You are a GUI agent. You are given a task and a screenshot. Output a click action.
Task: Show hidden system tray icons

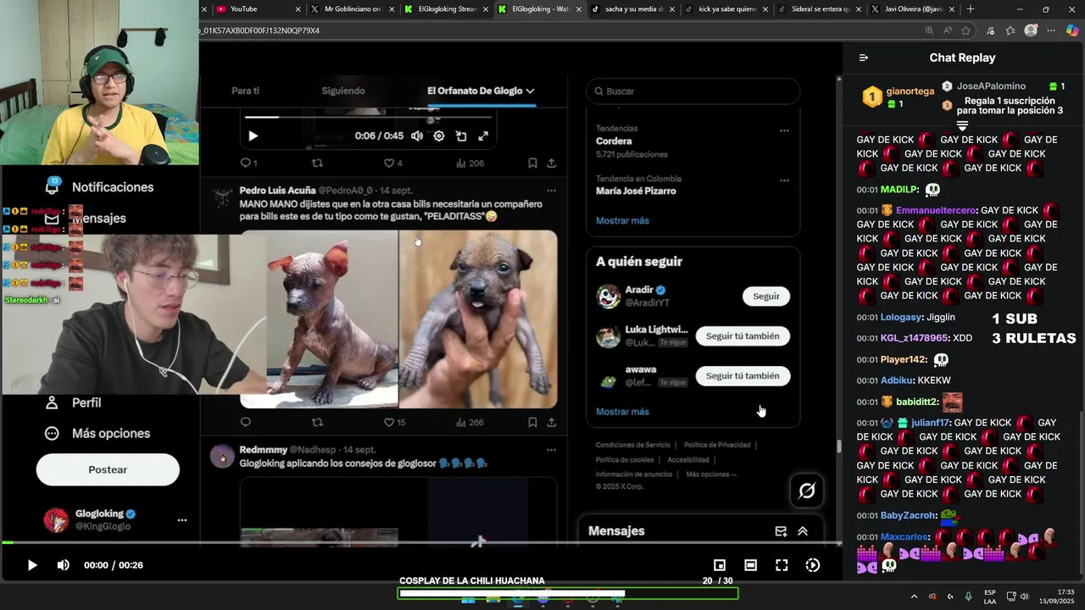(914, 596)
